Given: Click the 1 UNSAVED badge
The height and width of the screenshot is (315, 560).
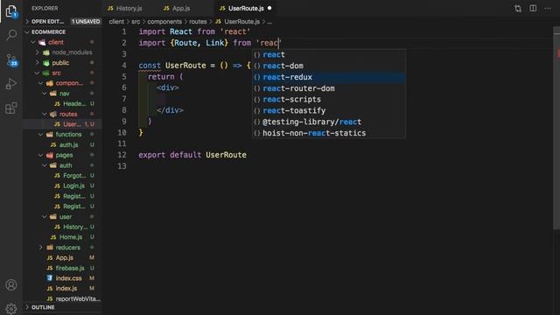Looking at the screenshot, I should 86,22.
